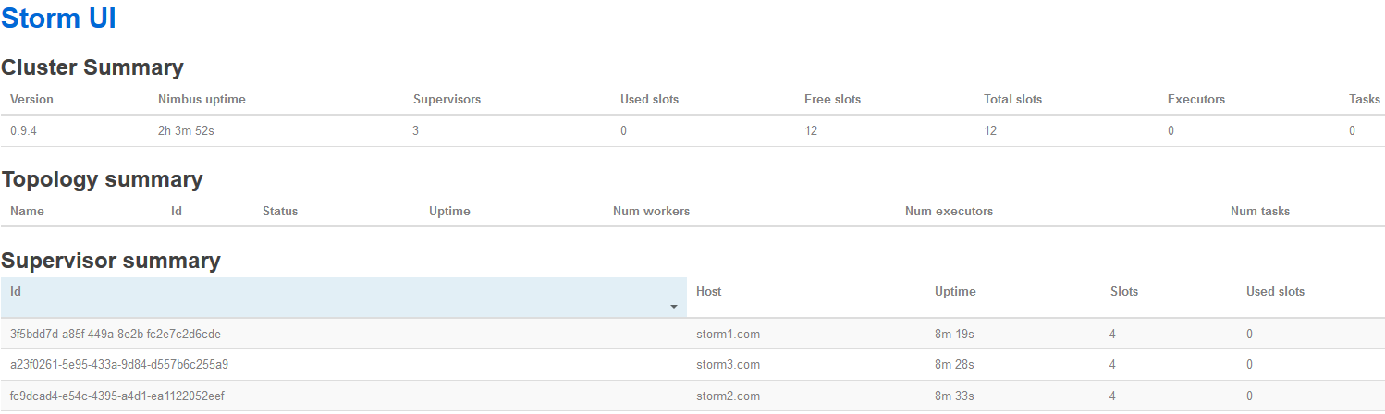The width and height of the screenshot is (1385, 414).
Task: Click uptime value 8m 33s
Action: coord(954,396)
